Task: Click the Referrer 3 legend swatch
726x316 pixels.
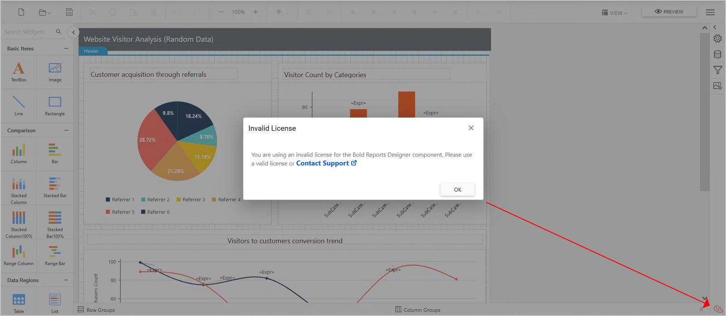Action: [178, 200]
